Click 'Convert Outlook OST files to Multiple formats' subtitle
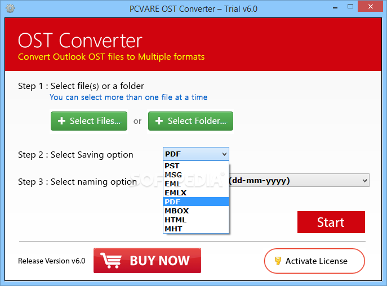Viewport: 387px width, 286px height. coord(112,57)
